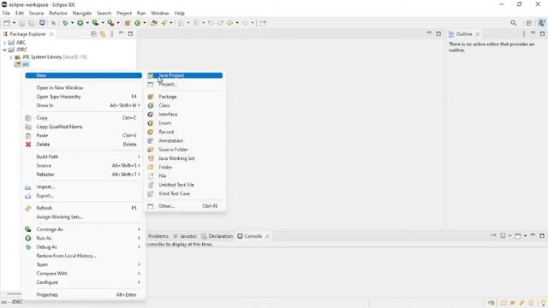548x308 pixels.
Task: Click the red Delete X icon in context menu
Action: (x=28, y=145)
